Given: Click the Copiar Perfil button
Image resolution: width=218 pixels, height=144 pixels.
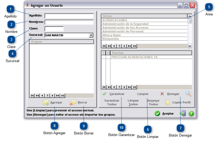Looking at the screenshot, I should (x=178, y=103).
